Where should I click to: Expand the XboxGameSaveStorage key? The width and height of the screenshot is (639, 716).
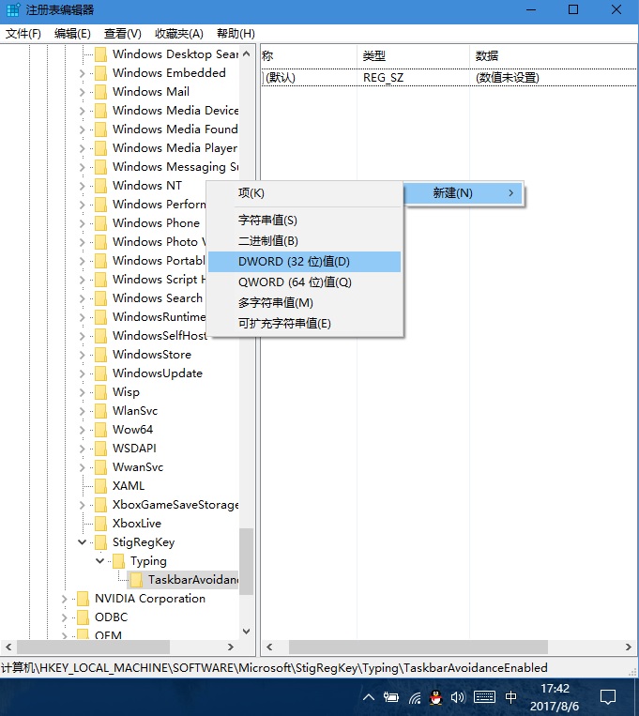(x=82, y=505)
